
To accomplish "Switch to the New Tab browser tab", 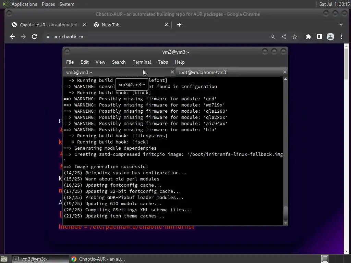I will 131,25.
